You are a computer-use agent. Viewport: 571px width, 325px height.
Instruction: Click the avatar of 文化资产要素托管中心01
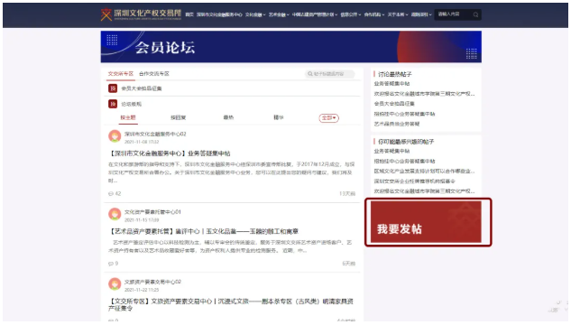(115, 214)
